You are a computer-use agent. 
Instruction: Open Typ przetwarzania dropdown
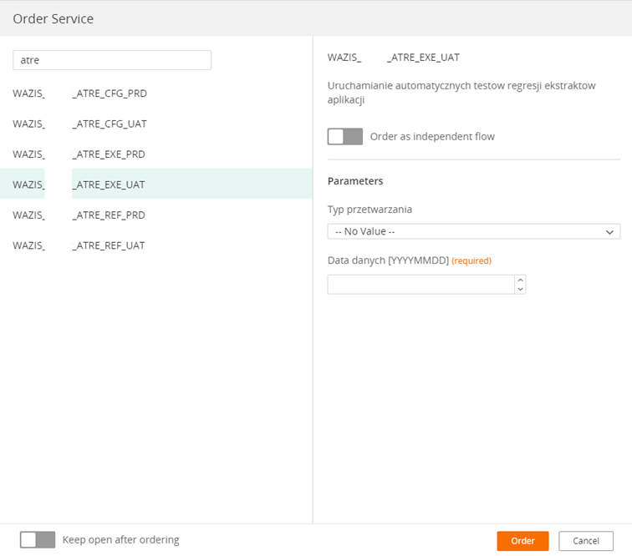(474, 231)
